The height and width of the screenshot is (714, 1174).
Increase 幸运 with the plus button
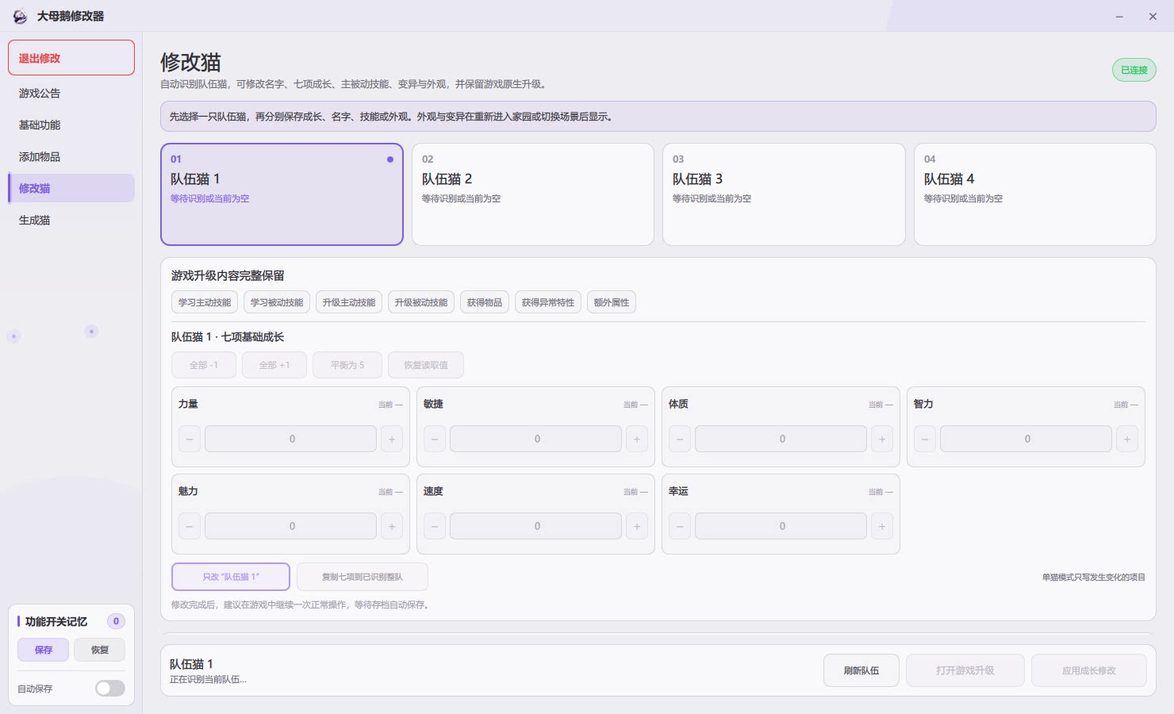[x=882, y=526]
